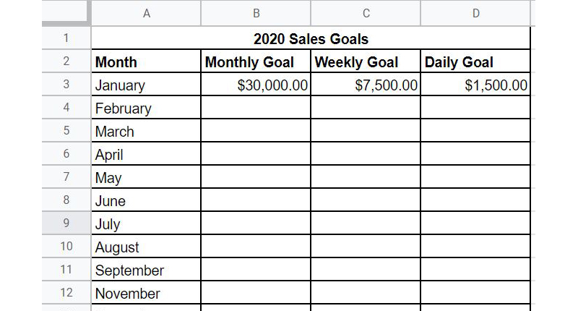The image size is (578, 311).
Task: Select the empty Daily Goal cell for July
Action: tap(475, 223)
